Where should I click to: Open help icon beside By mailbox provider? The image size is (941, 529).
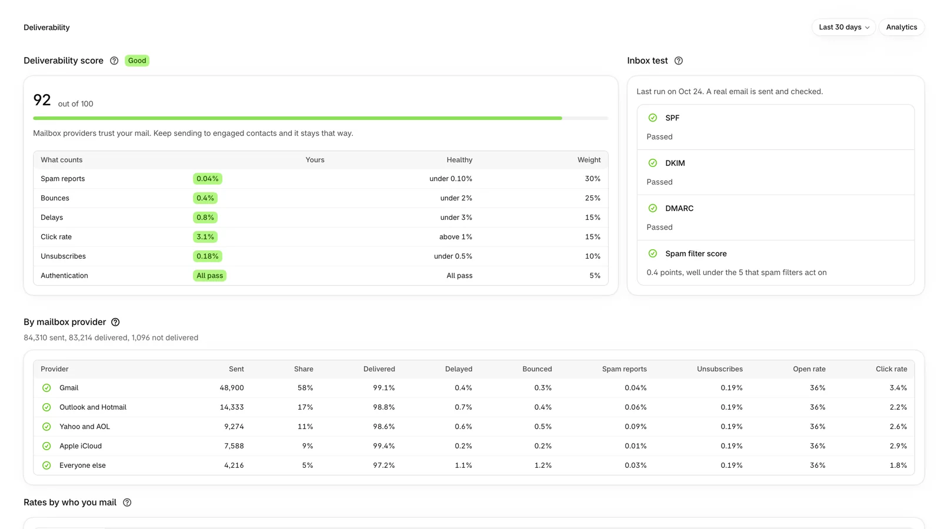(x=115, y=322)
